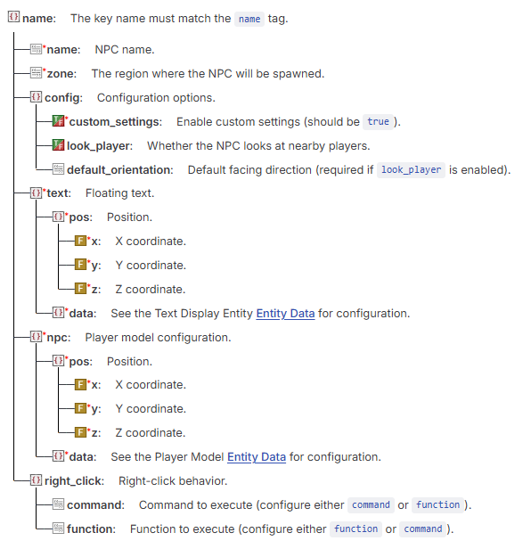Viewport: 531px width, 549px height.
Task: Click the npc compound icon
Action: point(36,337)
